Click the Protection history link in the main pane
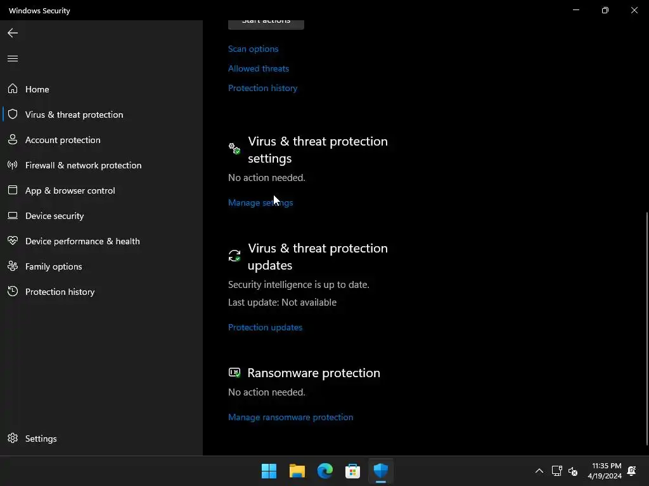This screenshot has height=486, width=649. [263, 88]
